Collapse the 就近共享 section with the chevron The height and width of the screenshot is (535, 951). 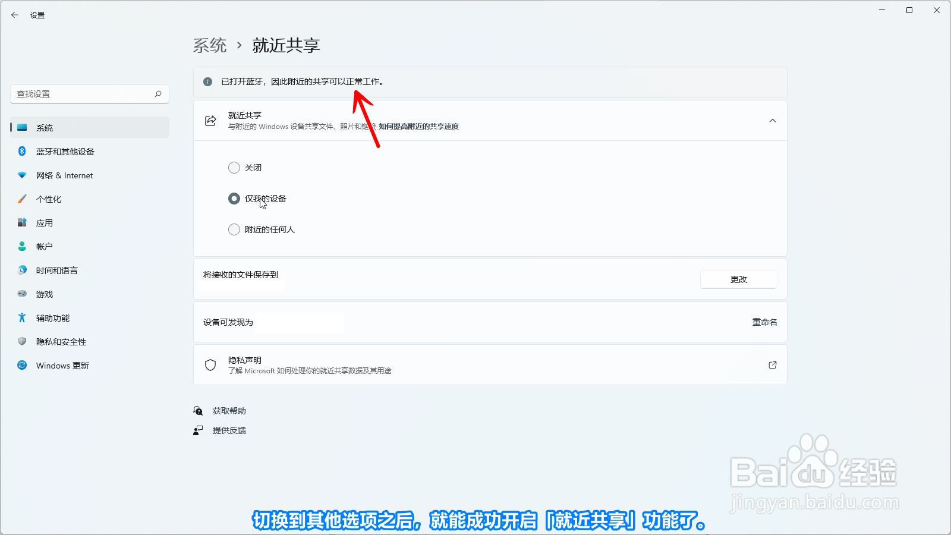[x=773, y=121]
